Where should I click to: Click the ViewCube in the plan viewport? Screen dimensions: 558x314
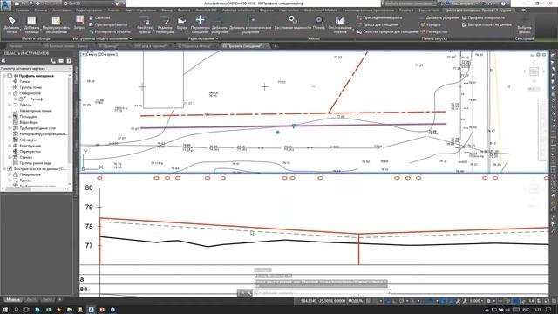(x=534, y=72)
